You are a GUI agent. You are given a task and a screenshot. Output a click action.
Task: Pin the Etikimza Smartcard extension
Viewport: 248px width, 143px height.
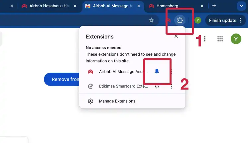pos(157,86)
